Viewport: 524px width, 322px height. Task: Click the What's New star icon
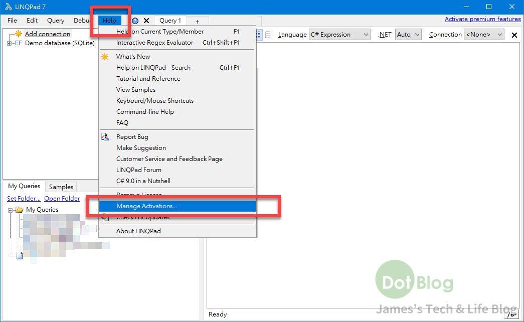coord(105,57)
